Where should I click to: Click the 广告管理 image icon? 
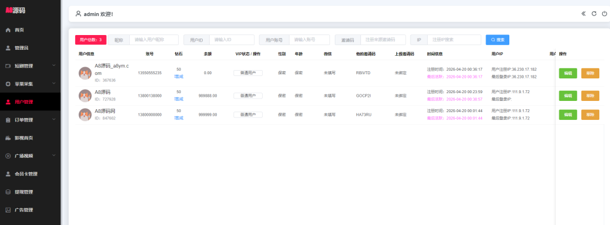click(x=8, y=210)
